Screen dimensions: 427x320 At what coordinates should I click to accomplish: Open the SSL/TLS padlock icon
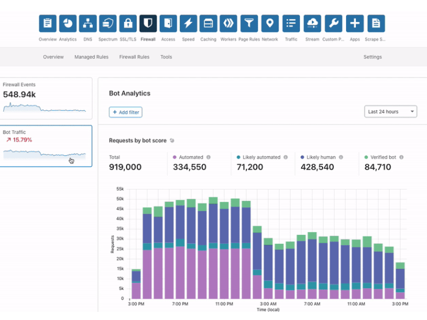[128, 24]
